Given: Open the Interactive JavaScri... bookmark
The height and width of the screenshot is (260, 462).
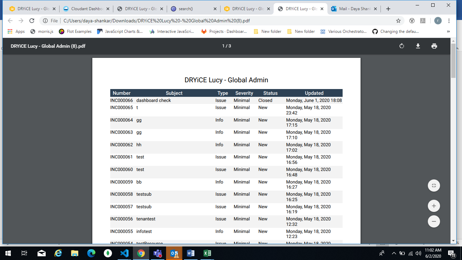Looking at the screenshot, I should click(x=172, y=31).
